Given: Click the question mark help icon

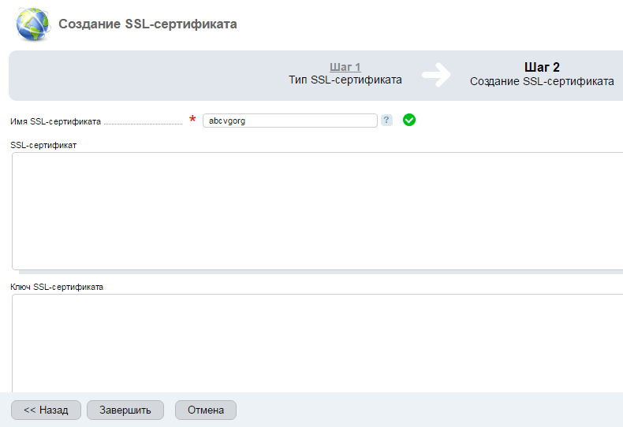Looking at the screenshot, I should click(x=386, y=120).
